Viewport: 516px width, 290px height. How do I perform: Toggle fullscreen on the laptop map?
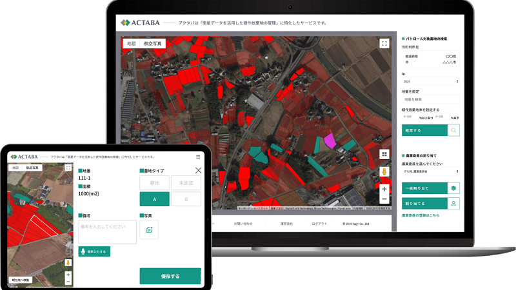pos(384,43)
